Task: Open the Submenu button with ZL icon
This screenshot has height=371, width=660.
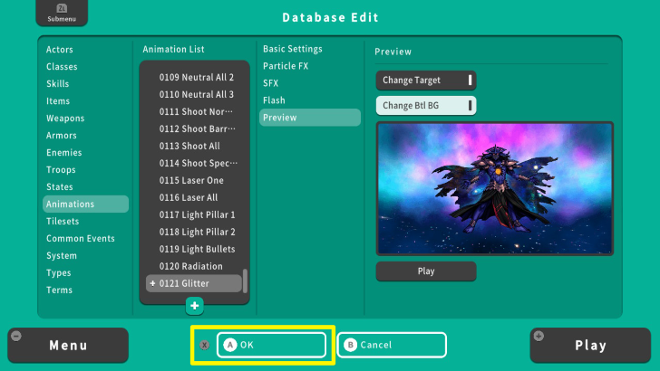Action: (x=62, y=13)
